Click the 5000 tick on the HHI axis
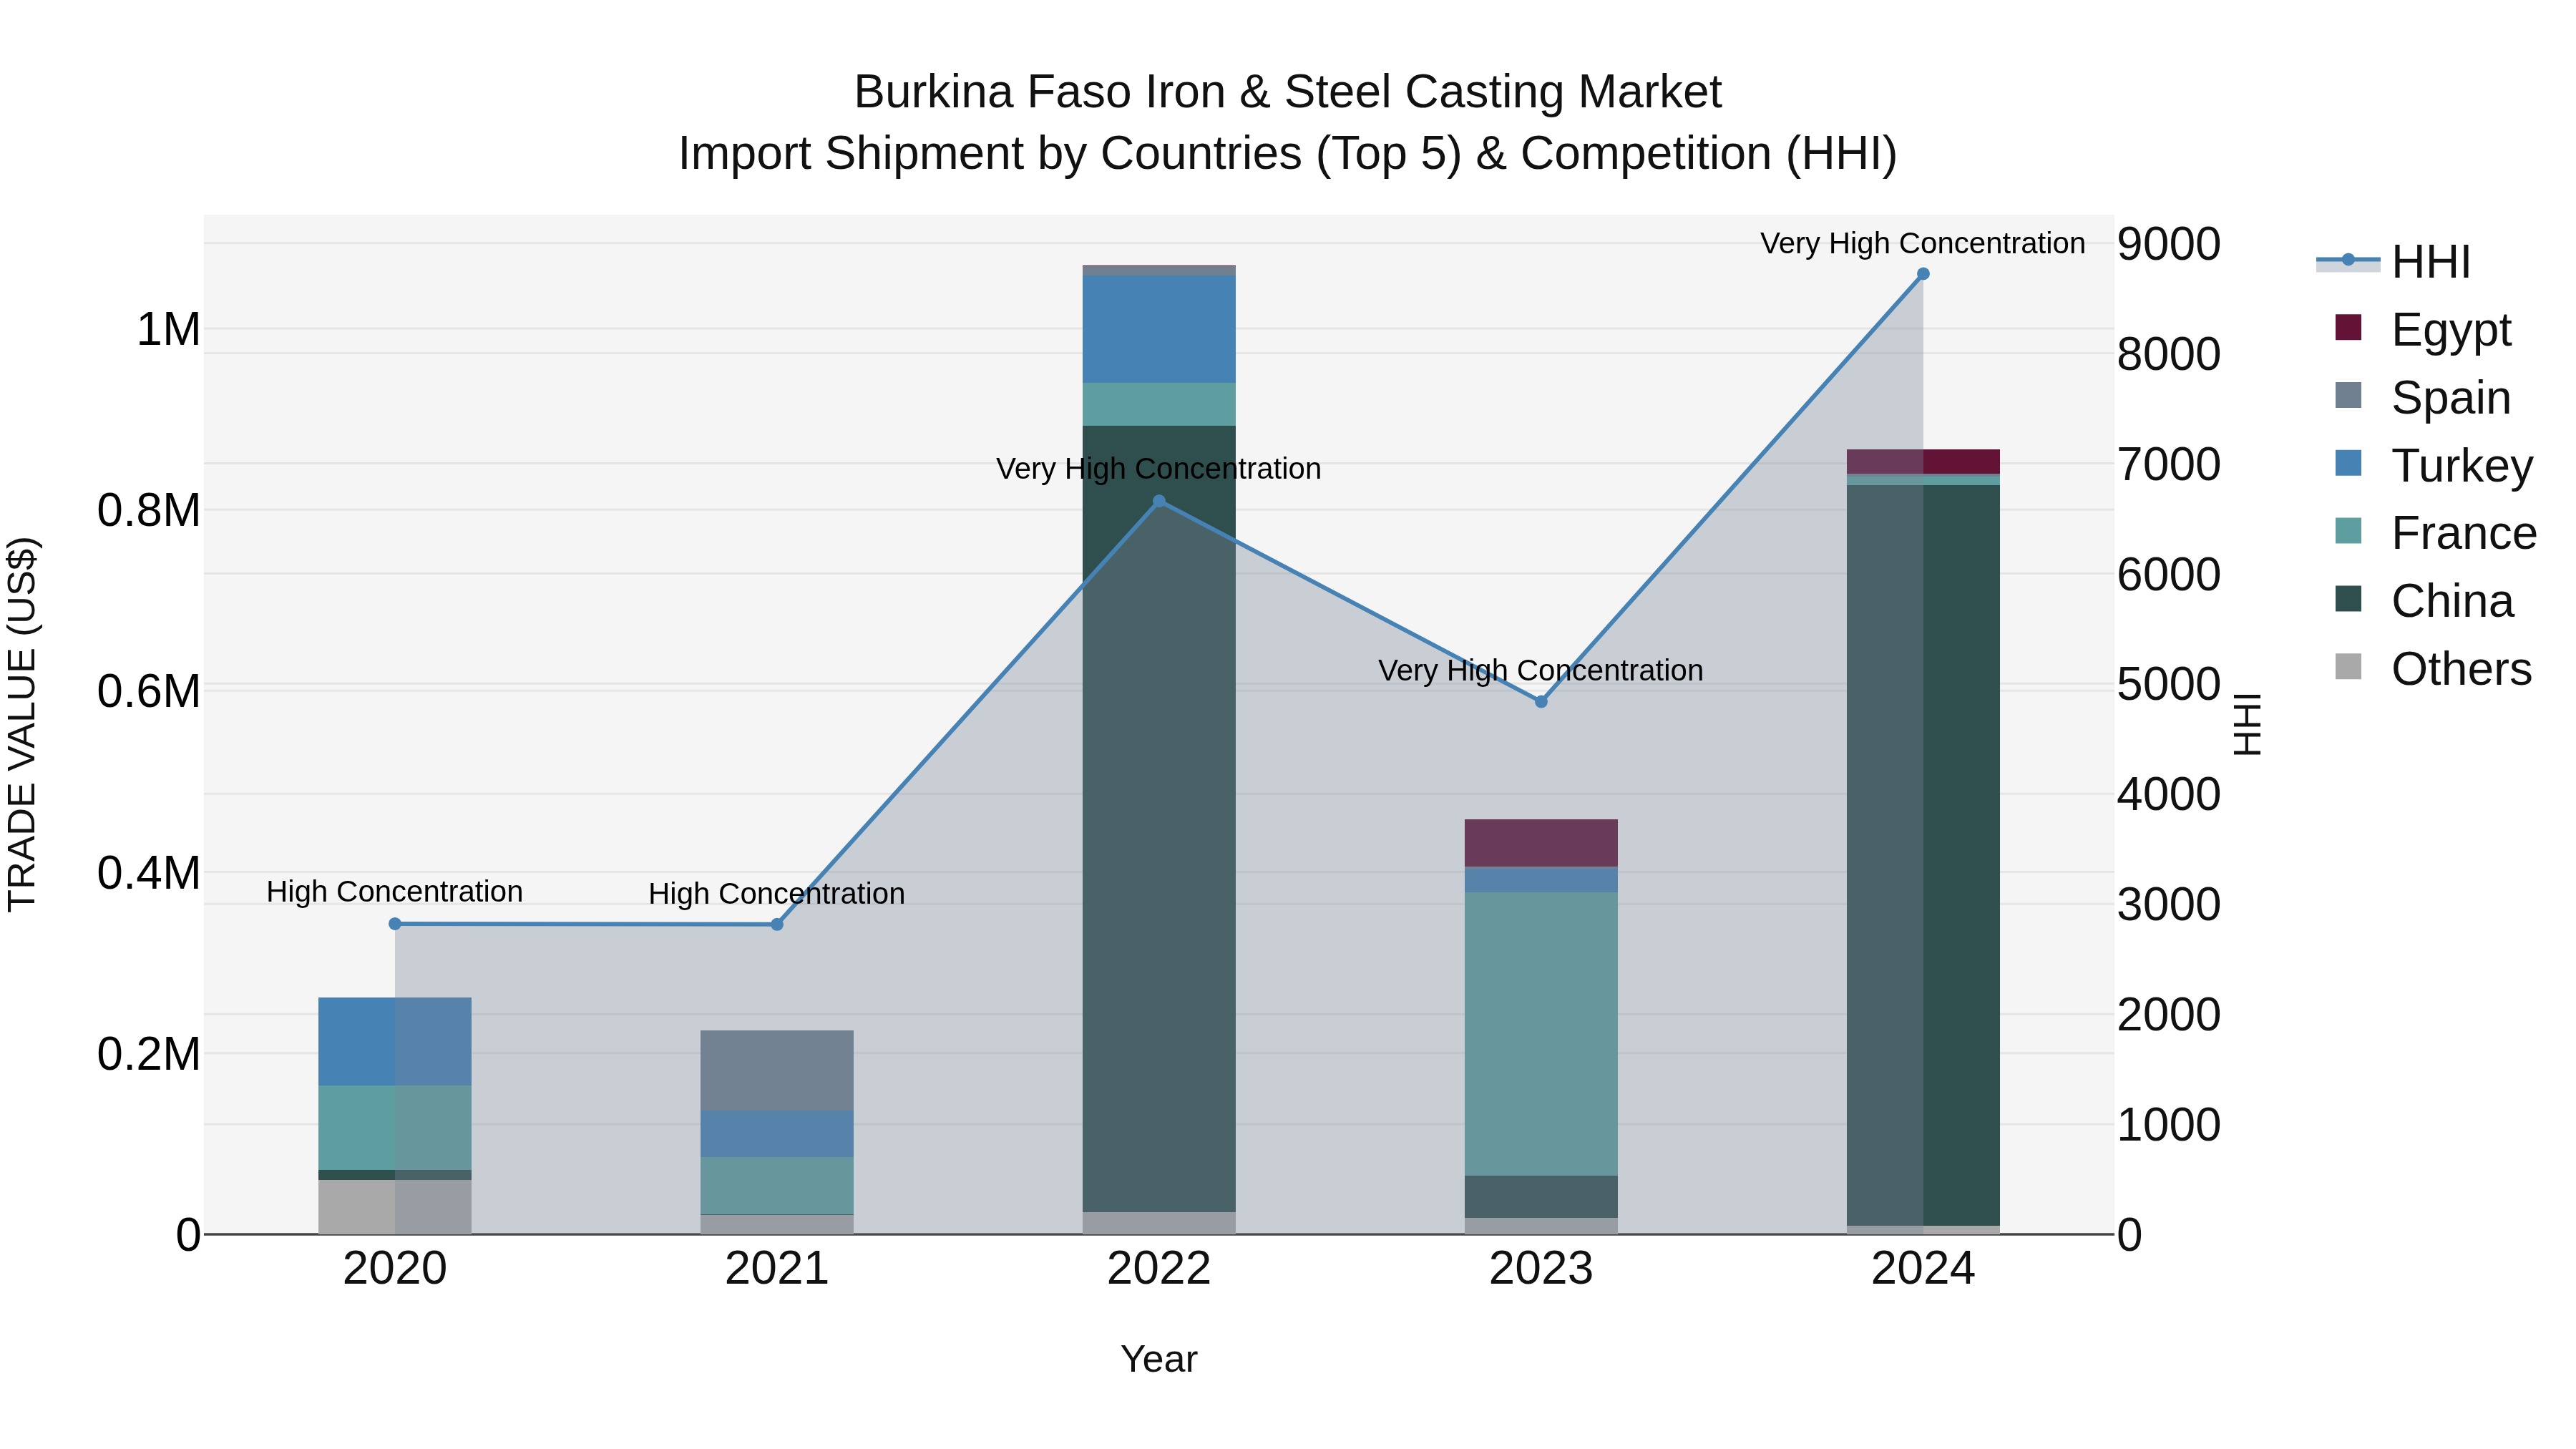This screenshot has width=2576, height=1449. tap(2169, 685)
